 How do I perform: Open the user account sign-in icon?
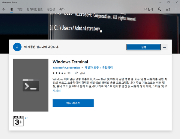tap(159, 9)
